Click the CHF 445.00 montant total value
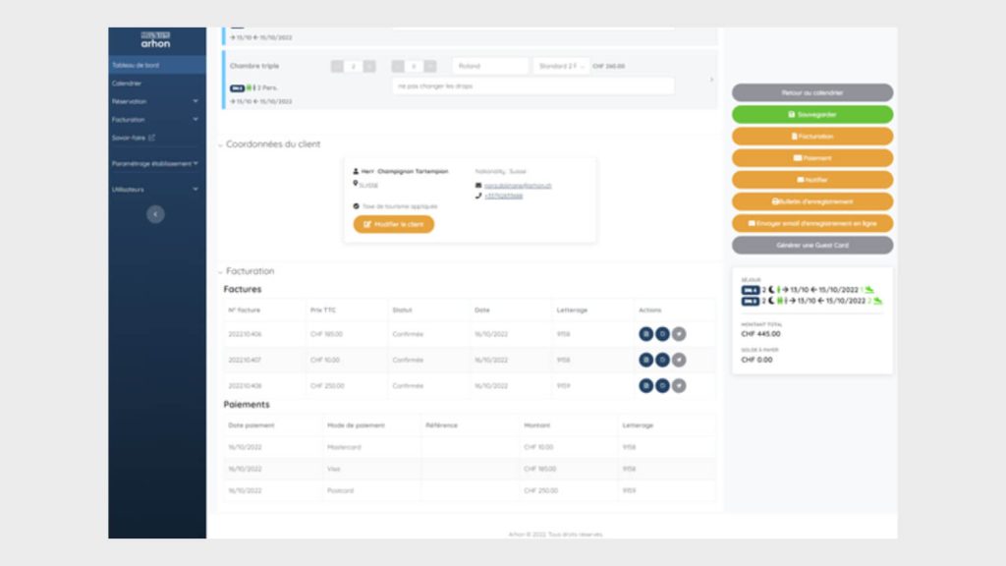The width and height of the screenshot is (1006, 566). tap(761, 334)
